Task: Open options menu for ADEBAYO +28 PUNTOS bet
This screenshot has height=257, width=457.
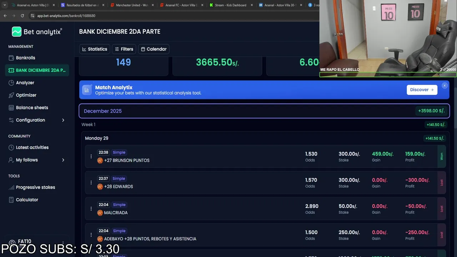Action: 91,235
